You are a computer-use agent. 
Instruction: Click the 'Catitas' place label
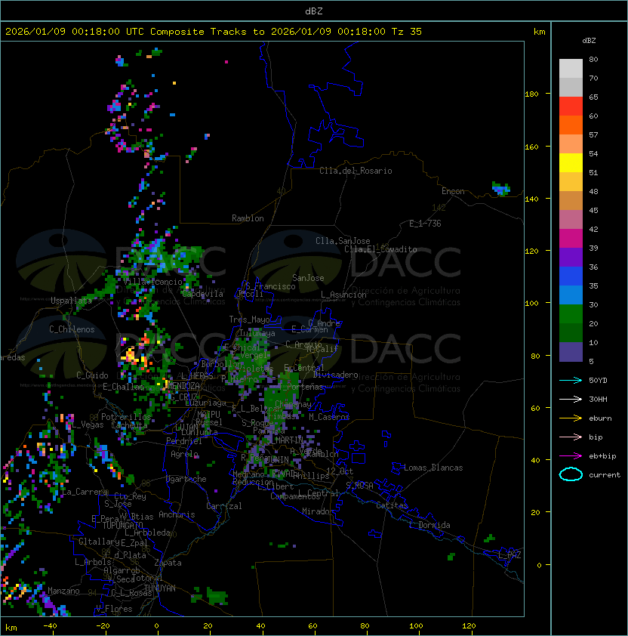click(x=392, y=505)
